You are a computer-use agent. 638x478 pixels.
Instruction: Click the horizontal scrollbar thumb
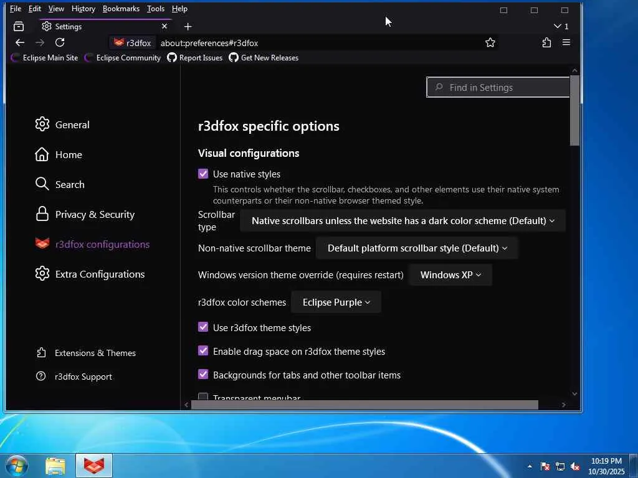364,405
